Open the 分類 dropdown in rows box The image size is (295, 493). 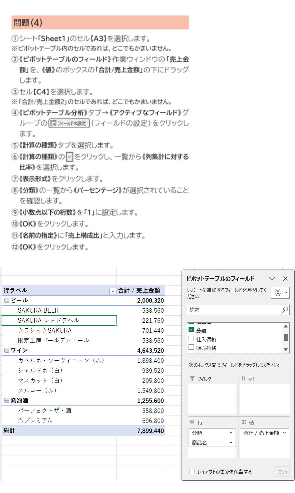point(231,433)
